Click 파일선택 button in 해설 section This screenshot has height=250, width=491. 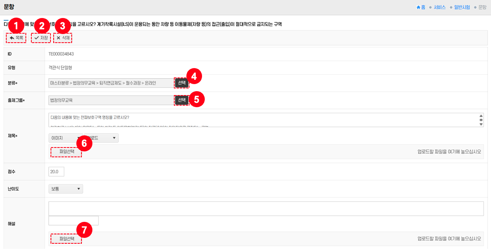(x=67, y=238)
